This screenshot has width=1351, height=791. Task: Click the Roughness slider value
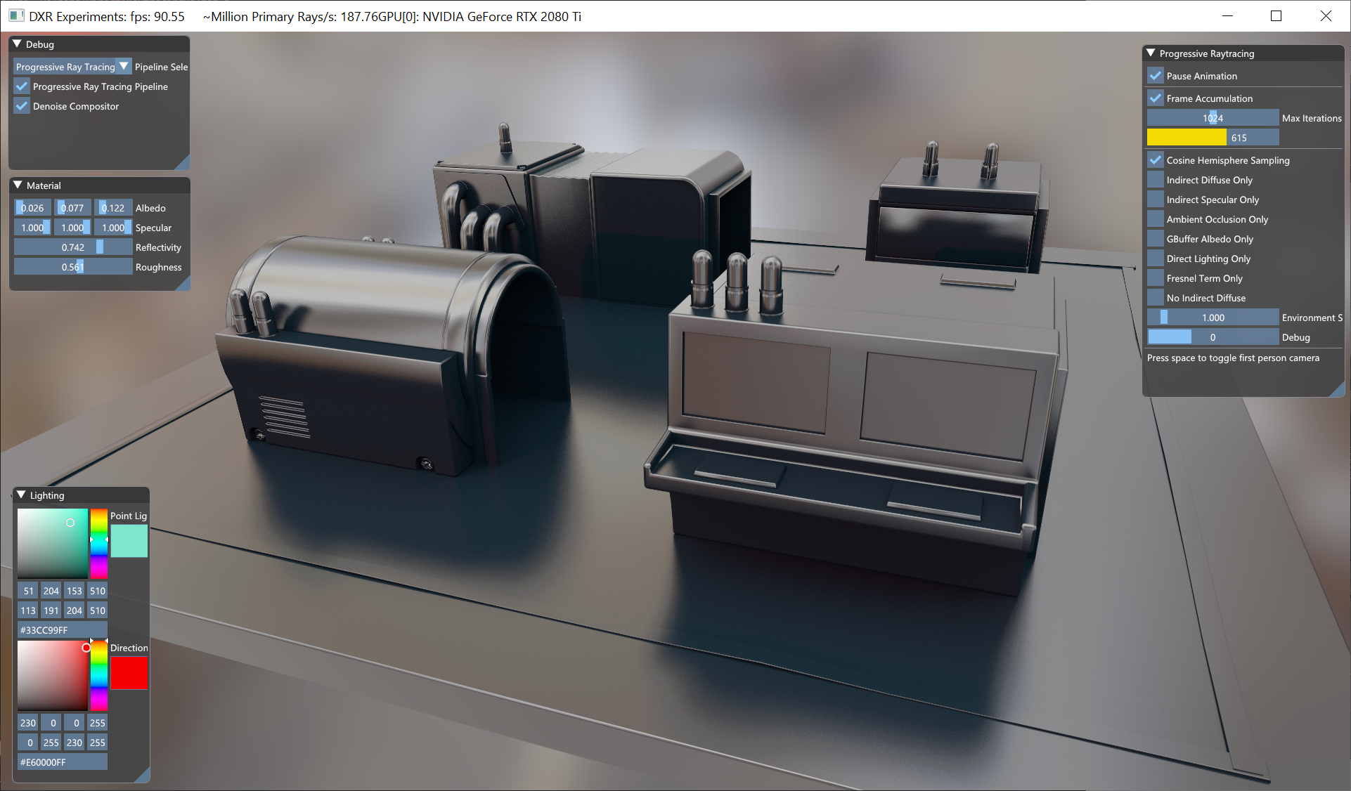[73, 267]
